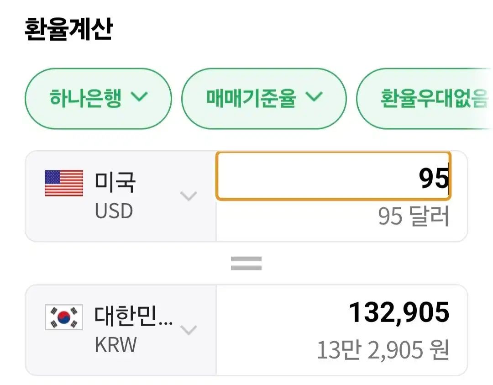Select the 대한민국 country label
Image resolution: width=493 pixels, height=385 pixels.
tap(133, 316)
